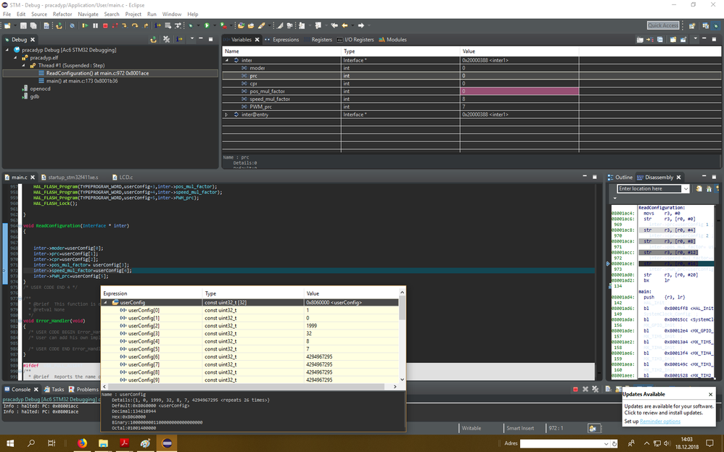Screen dimensions: 724x452
Task: Select main() stack frame at main.c:173
Action: click(82, 80)
